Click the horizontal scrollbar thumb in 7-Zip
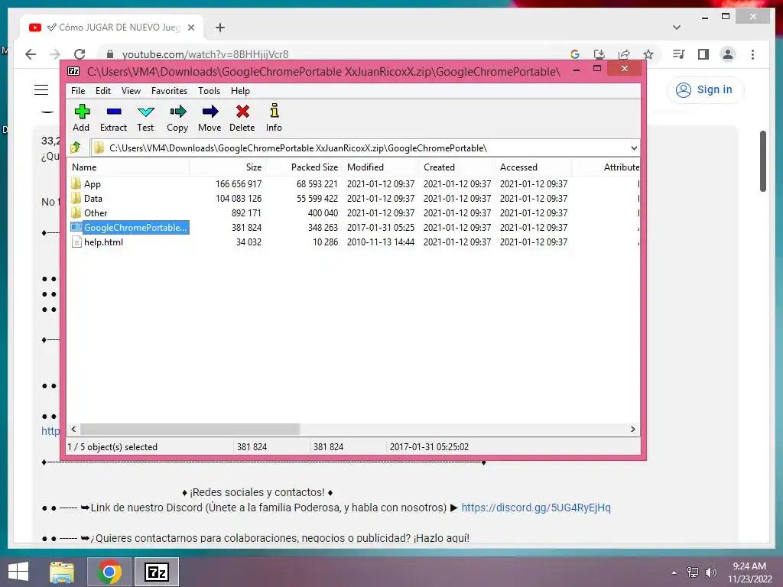The image size is (783, 587). pos(190,430)
